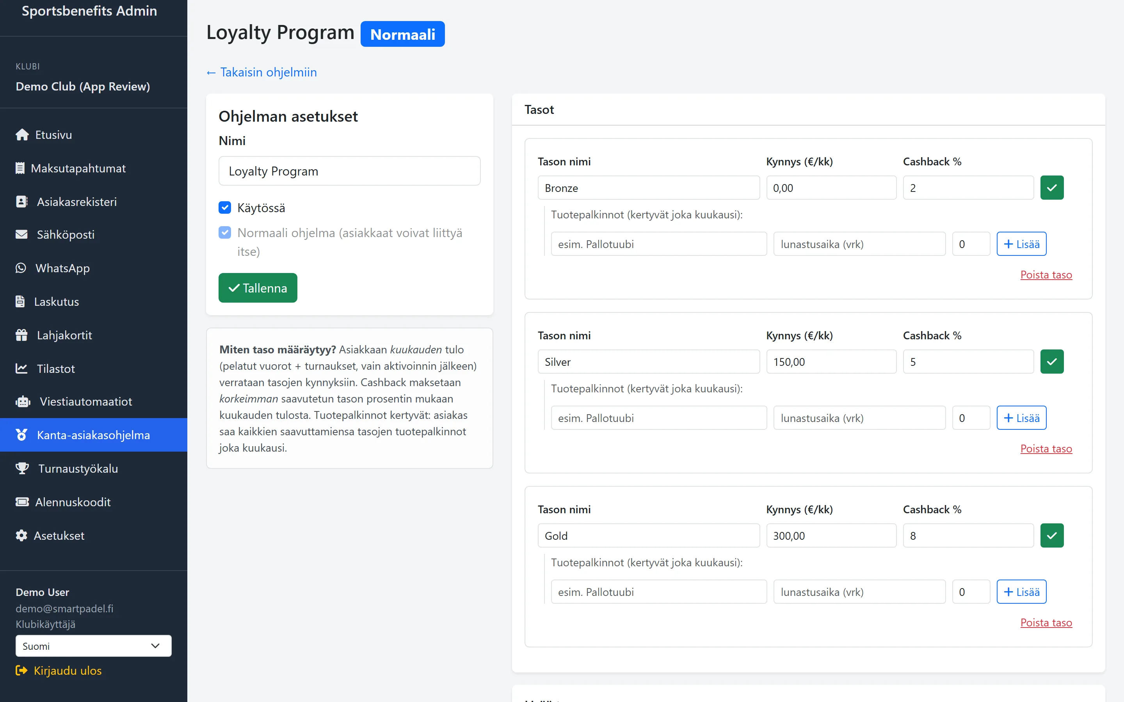Click Gold product reward name field

[x=659, y=592]
